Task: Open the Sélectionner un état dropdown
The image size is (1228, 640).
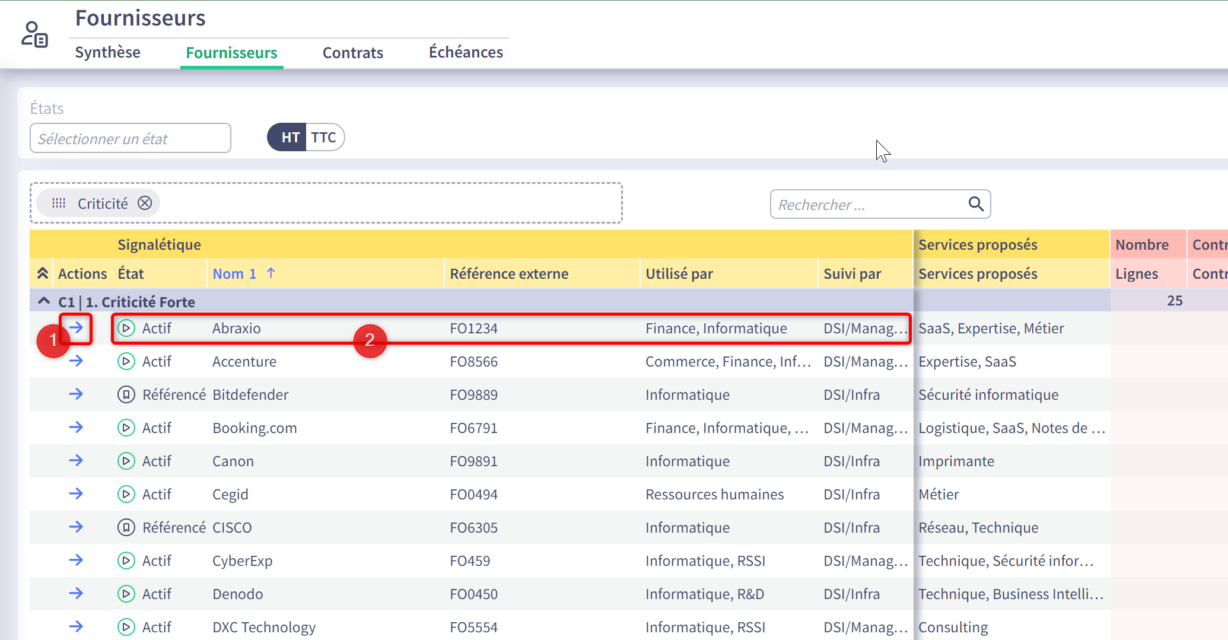Action: [x=131, y=138]
